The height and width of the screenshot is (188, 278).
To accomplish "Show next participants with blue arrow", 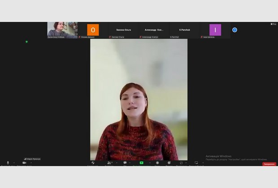I will coord(235,30).
